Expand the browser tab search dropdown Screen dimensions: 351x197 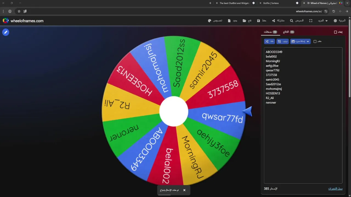(x=347, y=3)
